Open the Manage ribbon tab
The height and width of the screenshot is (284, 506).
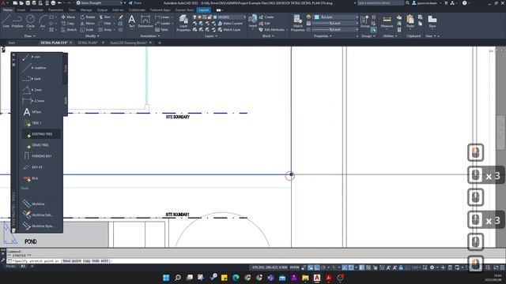pyautogui.click(x=86, y=10)
